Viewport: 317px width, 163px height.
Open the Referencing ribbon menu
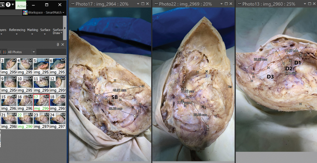click(x=17, y=32)
